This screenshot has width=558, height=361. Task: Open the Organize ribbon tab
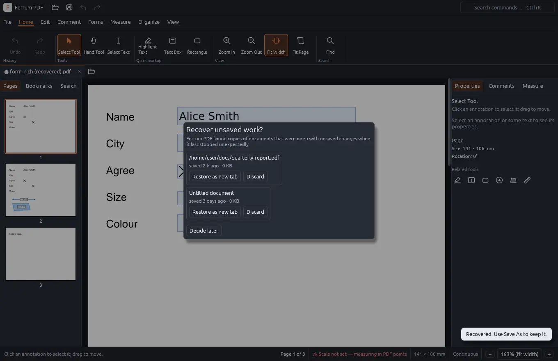click(x=149, y=22)
